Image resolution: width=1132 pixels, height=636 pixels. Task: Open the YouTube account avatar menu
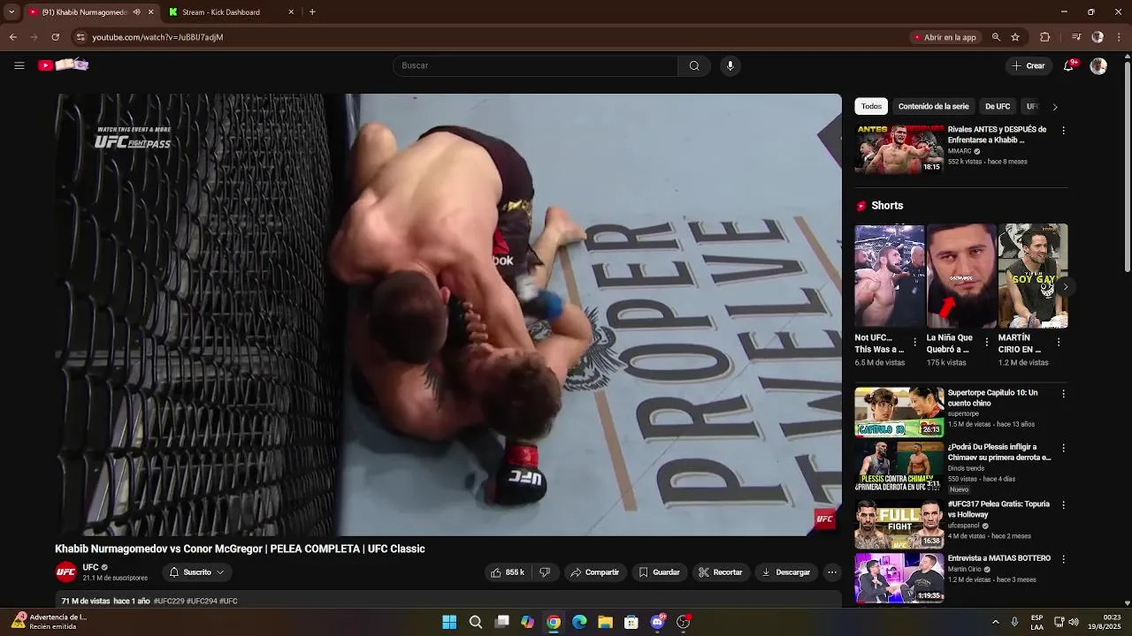coord(1098,66)
